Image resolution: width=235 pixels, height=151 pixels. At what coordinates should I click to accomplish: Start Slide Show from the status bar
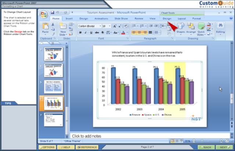point(181,141)
